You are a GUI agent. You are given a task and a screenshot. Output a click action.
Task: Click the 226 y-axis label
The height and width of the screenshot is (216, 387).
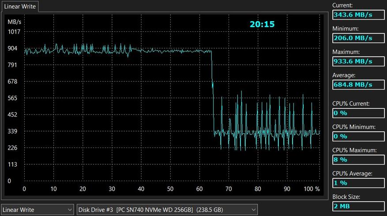coord(12,148)
